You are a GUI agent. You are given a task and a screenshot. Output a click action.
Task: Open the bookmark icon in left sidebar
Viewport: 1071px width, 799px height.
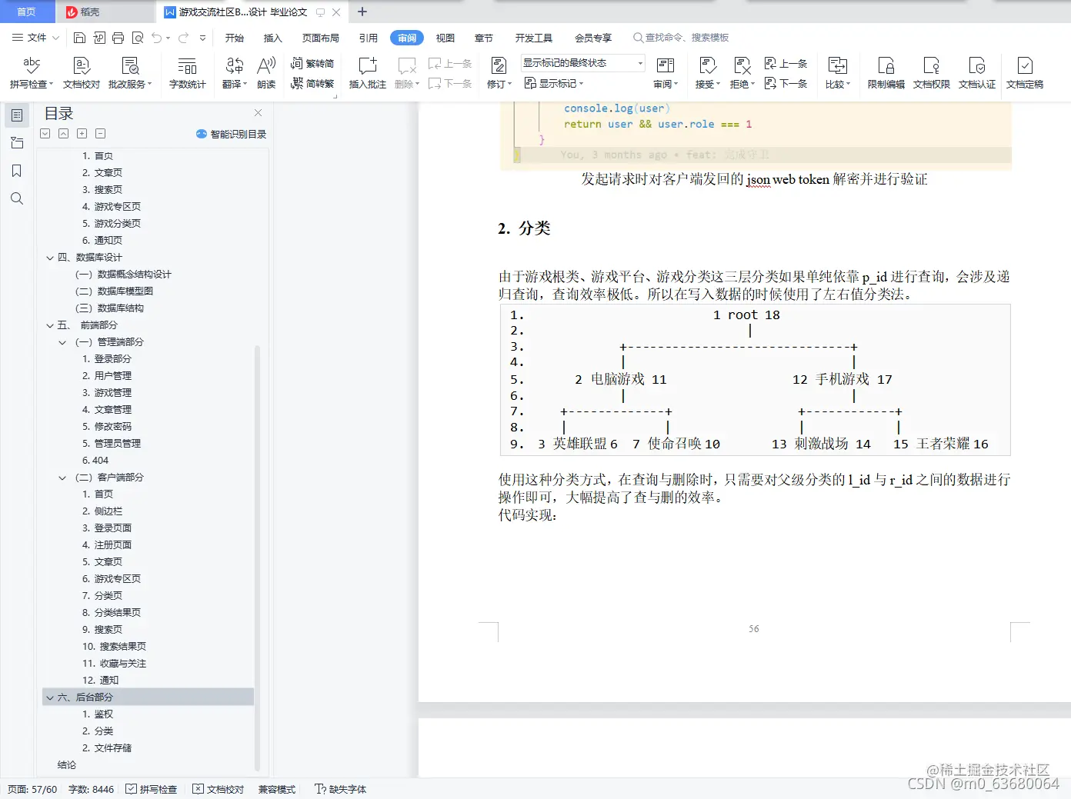[17, 171]
